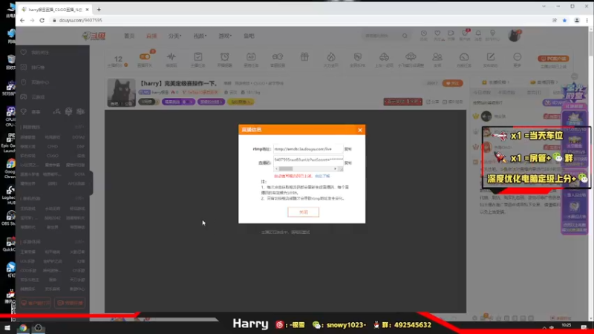Copy the rtmp address using its copy link

click(x=347, y=149)
